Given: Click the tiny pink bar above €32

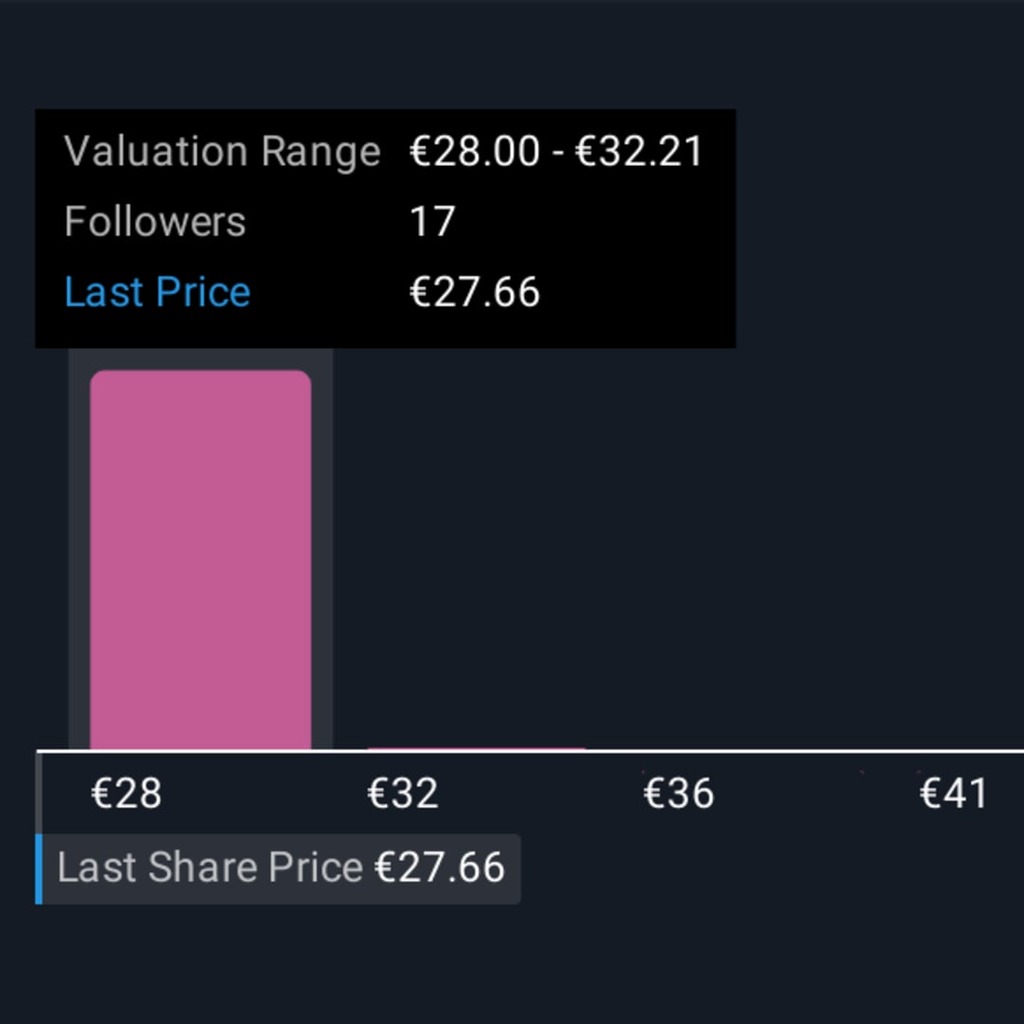Looking at the screenshot, I should pos(476,749).
